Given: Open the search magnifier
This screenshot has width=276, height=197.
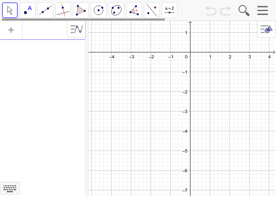Looking at the screenshot, I should [244, 11].
